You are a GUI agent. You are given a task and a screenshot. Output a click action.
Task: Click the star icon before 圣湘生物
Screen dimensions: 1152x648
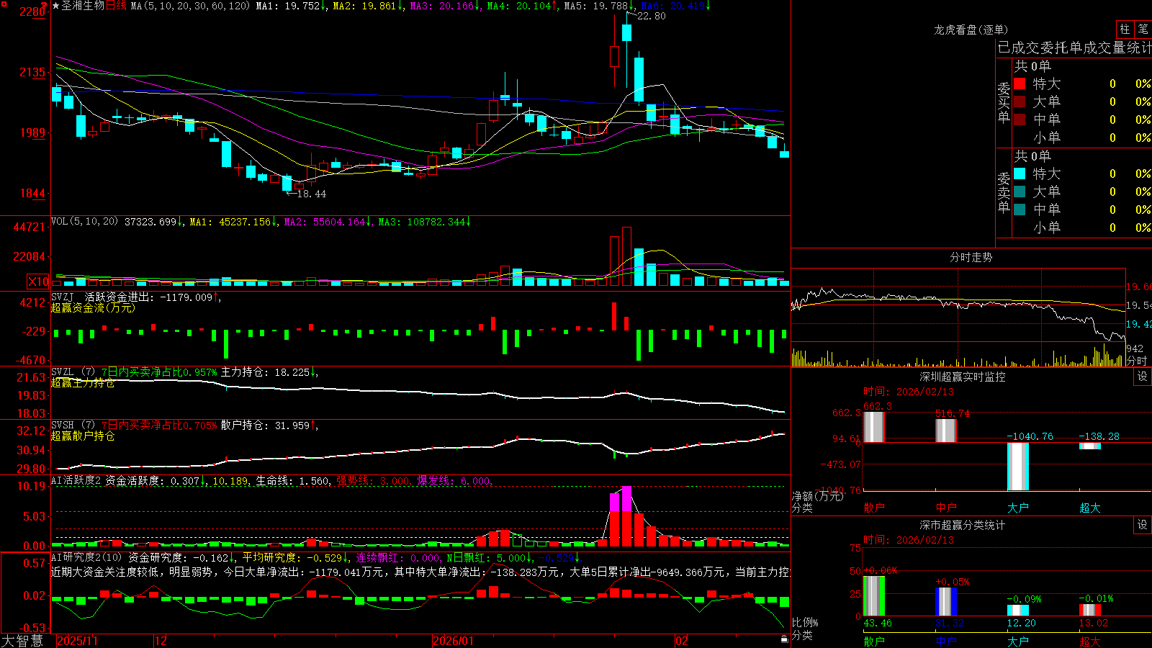click(x=55, y=6)
